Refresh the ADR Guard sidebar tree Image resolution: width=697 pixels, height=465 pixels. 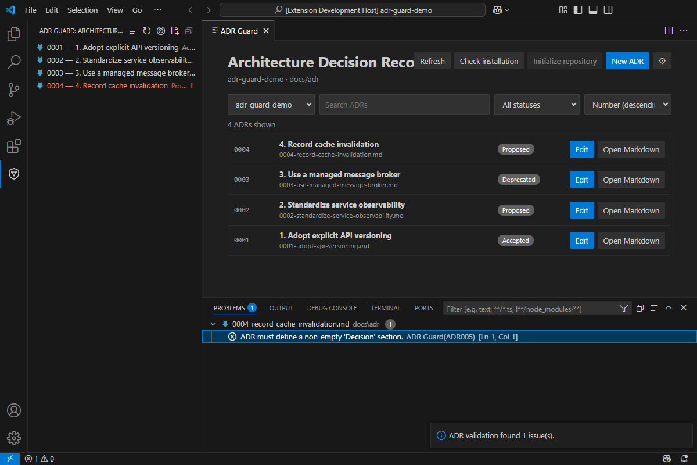tap(147, 31)
